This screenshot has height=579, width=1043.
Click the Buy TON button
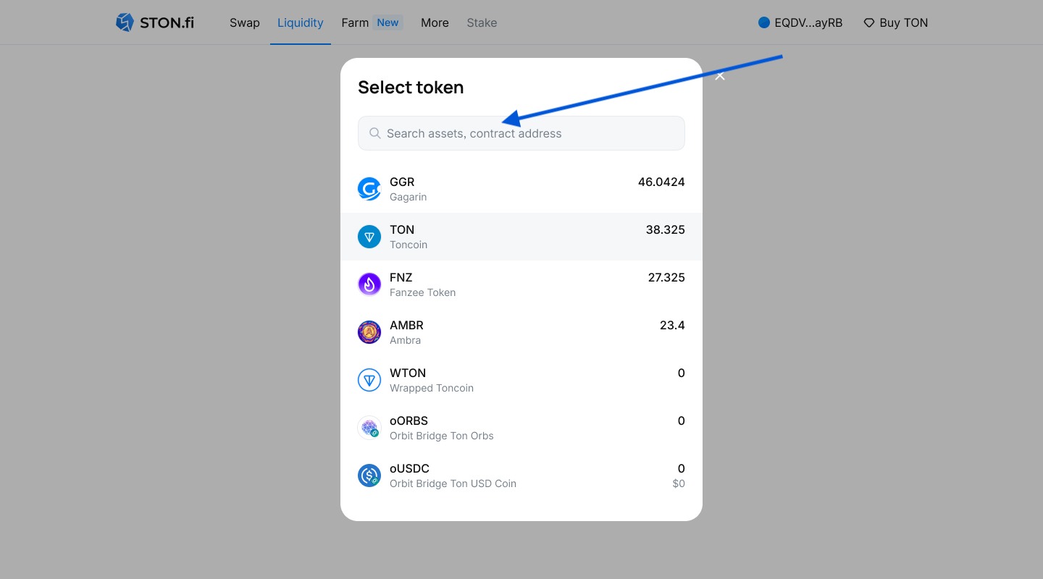tap(895, 22)
